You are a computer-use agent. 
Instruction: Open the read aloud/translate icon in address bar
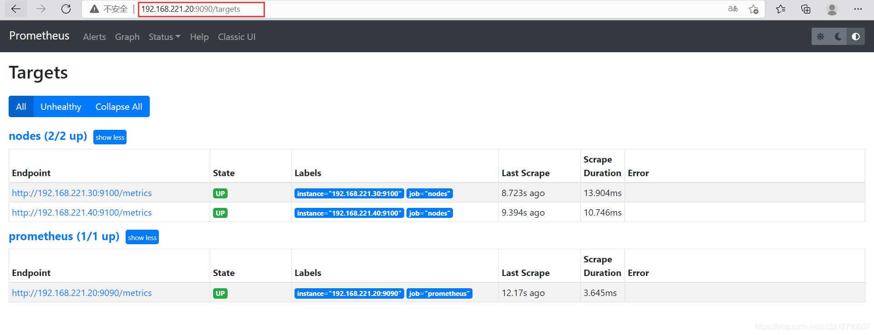[733, 9]
